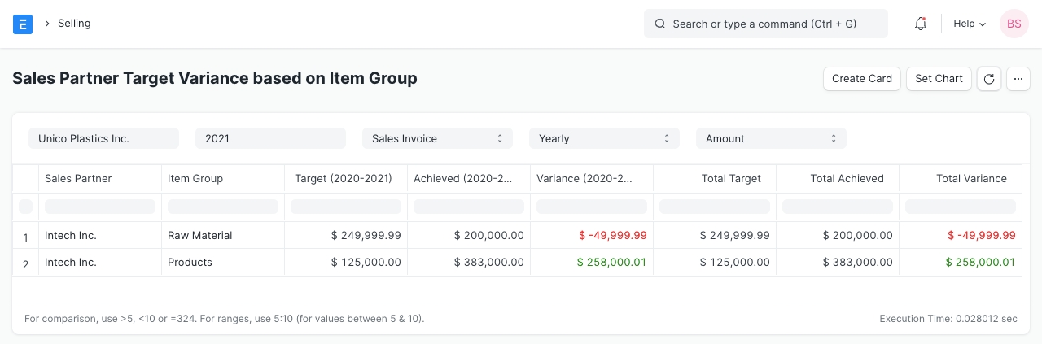1042x344 pixels.
Task: Click the Total Variance column header
Action: [x=970, y=178]
